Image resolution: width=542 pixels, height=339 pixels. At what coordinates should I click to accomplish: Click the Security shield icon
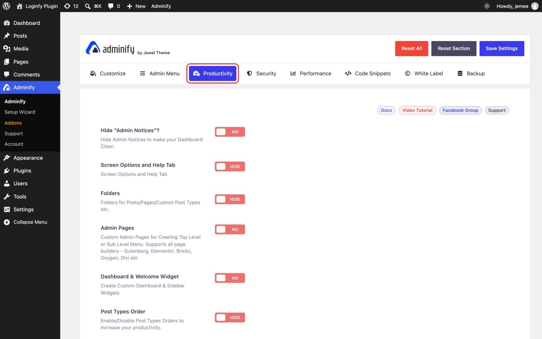[250, 74]
